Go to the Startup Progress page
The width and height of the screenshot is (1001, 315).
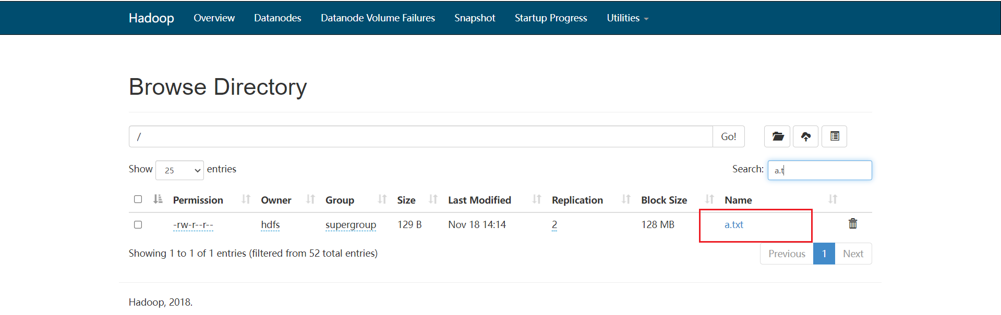click(x=551, y=18)
